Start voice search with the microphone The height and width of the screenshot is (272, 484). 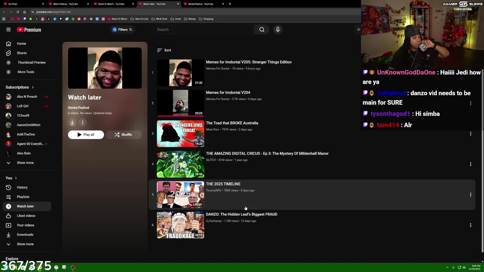point(278,29)
